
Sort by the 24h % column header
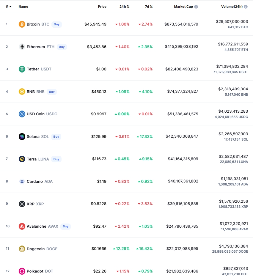[x=124, y=7]
